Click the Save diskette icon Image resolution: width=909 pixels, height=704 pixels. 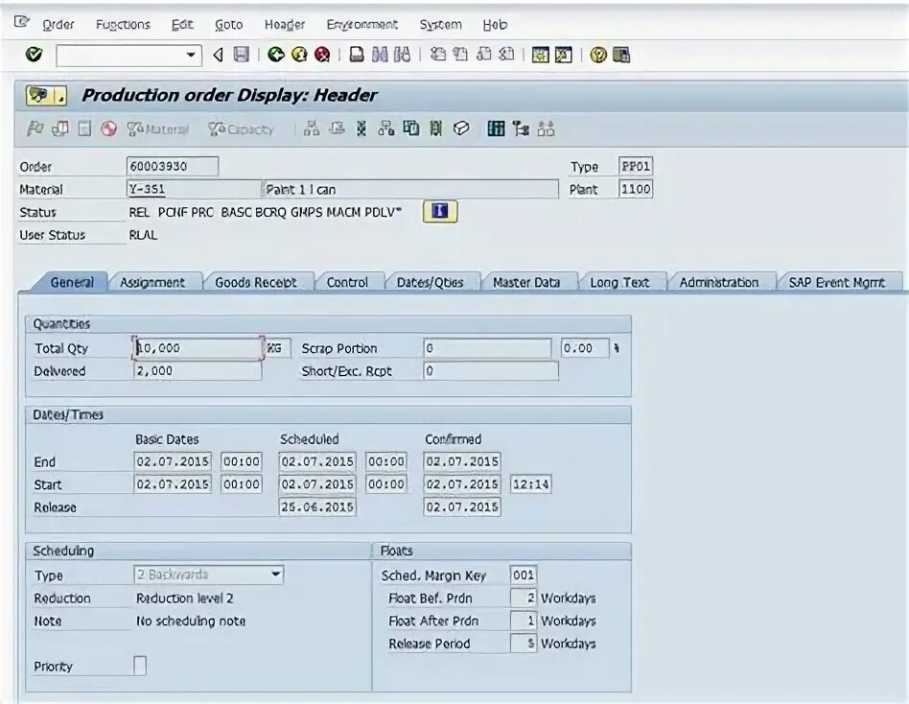pyautogui.click(x=242, y=55)
